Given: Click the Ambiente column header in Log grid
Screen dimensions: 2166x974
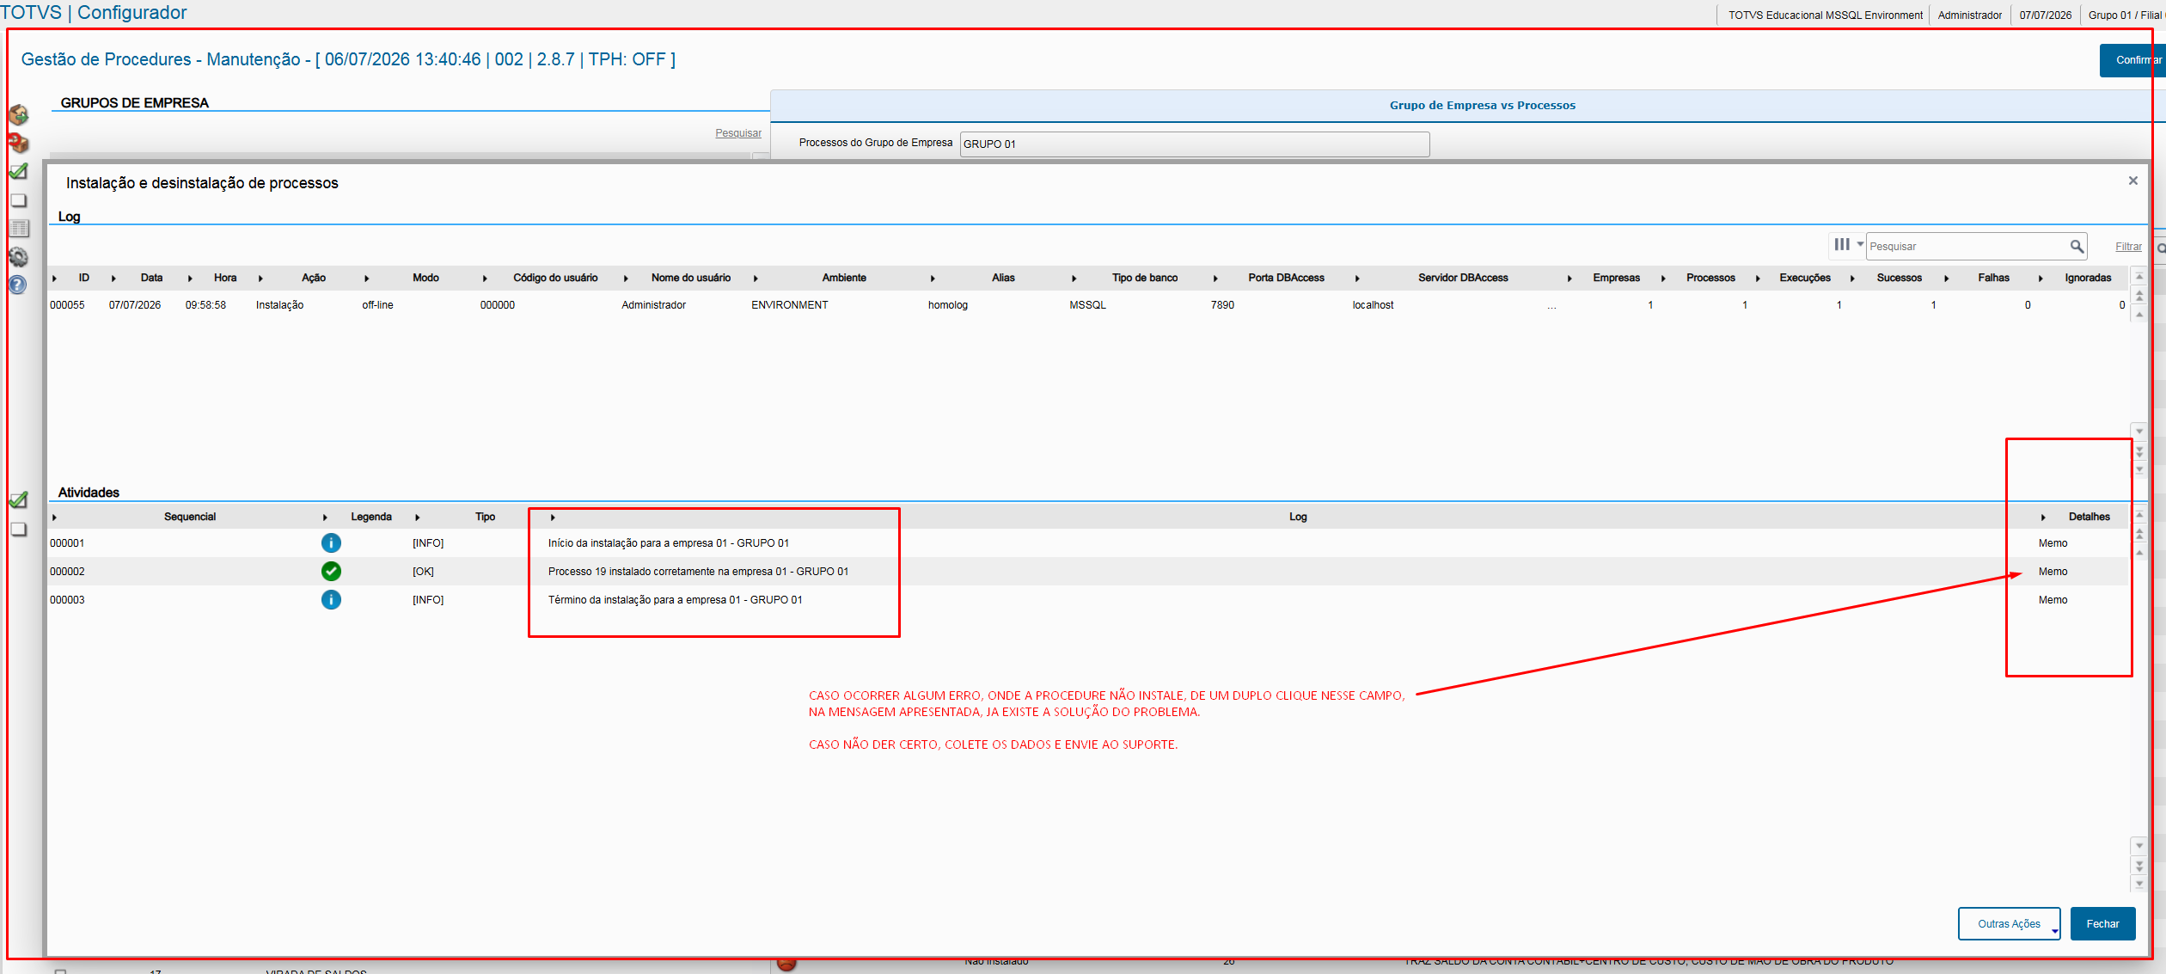Looking at the screenshot, I should 844,278.
